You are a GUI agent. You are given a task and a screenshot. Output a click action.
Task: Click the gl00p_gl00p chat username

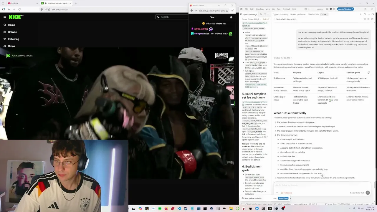pyautogui.click(x=201, y=29)
